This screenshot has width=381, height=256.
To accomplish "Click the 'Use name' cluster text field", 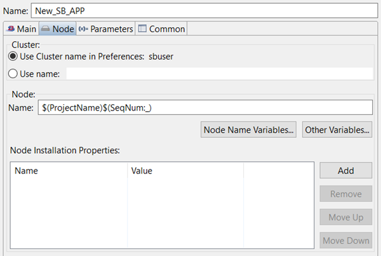I will pos(219,74).
